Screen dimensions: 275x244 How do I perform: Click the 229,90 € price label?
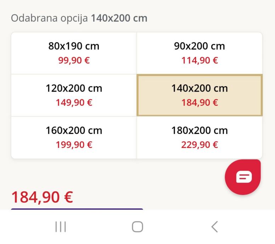(200, 145)
